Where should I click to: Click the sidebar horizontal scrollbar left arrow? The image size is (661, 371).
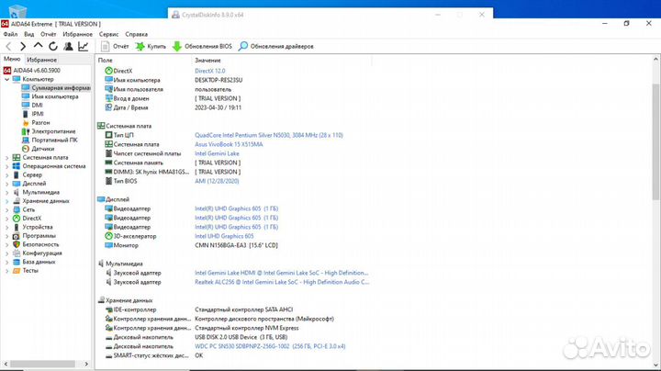6,364
